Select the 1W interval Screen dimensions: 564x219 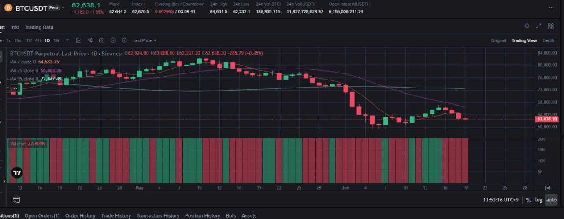tap(56, 40)
